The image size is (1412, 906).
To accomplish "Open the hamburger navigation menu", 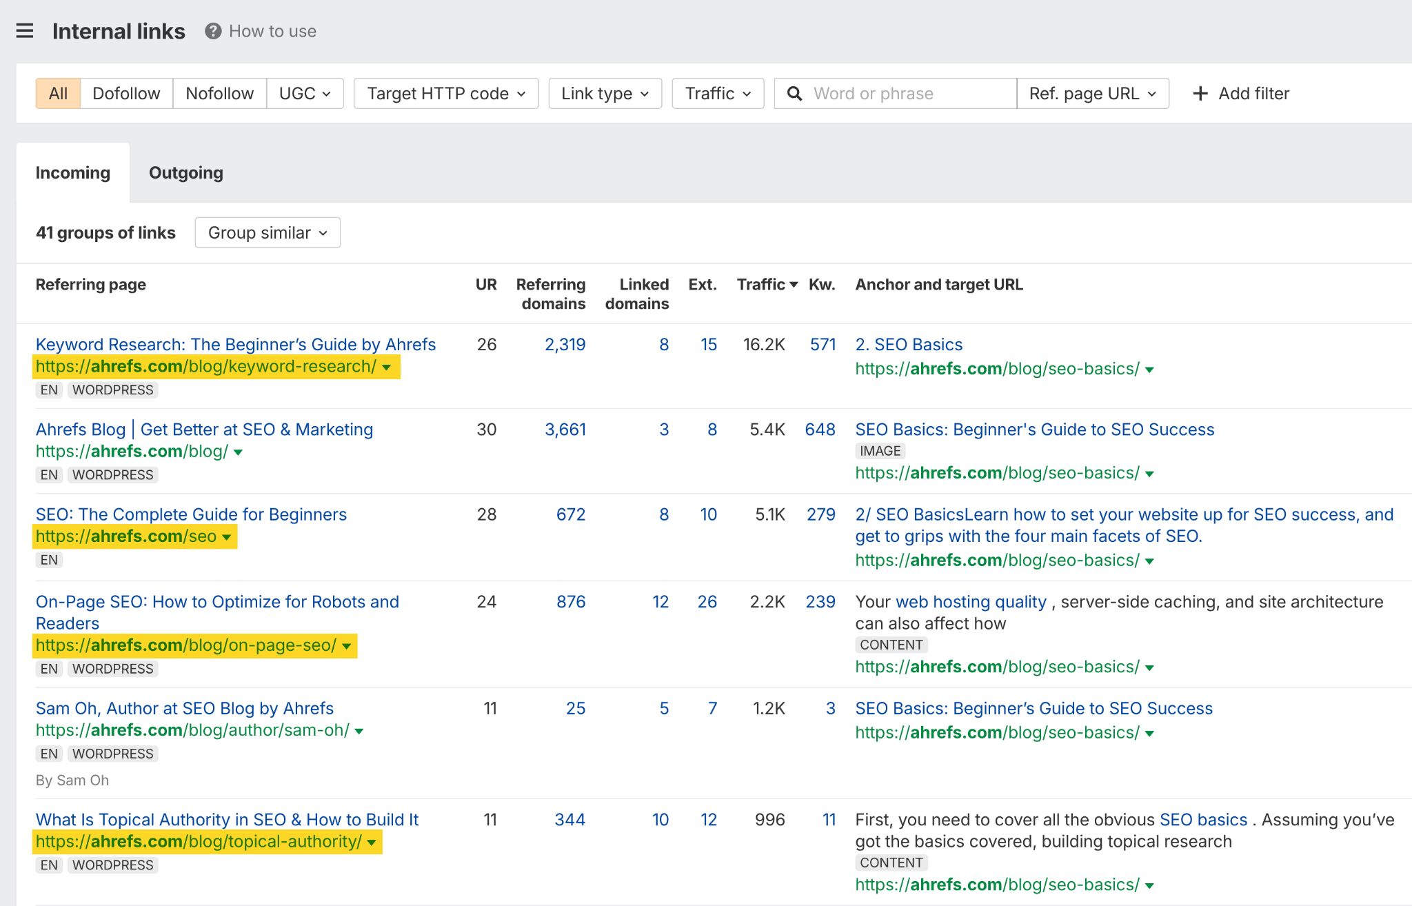I will 25,31.
